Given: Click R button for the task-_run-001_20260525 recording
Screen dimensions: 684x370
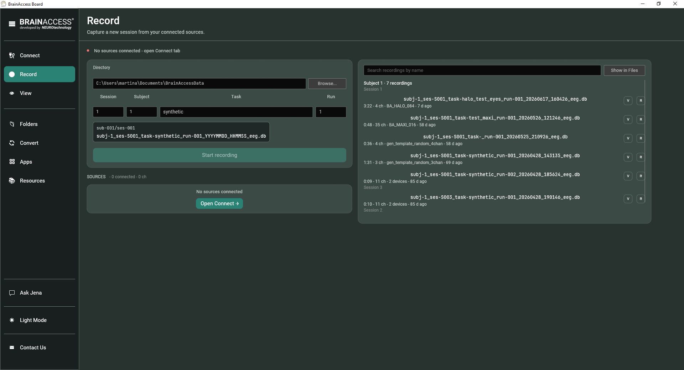Looking at the screenshot, I should click(641, 138).
